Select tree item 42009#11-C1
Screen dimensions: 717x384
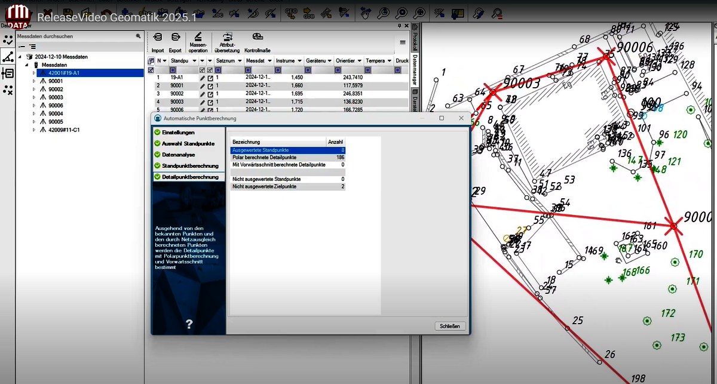point(65,130)
